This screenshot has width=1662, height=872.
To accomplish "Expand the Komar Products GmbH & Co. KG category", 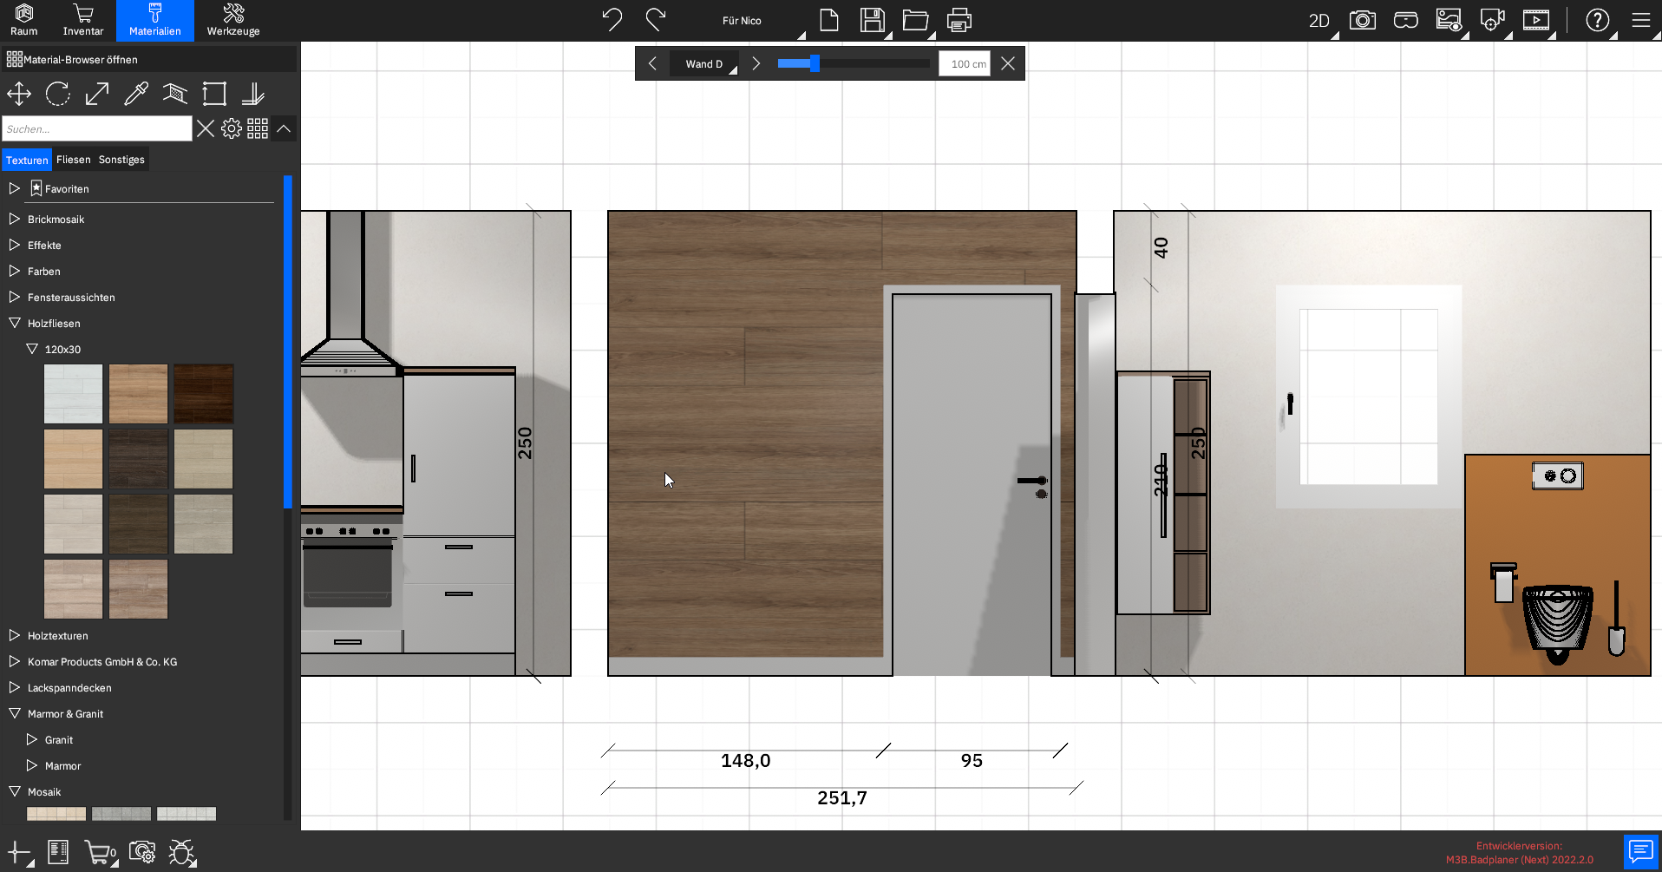I will click(15, 661).
